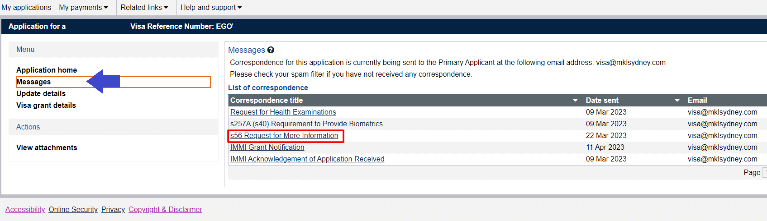Go to Application home in menu
This screenshot has height=221, width=767.
point(47,70)
